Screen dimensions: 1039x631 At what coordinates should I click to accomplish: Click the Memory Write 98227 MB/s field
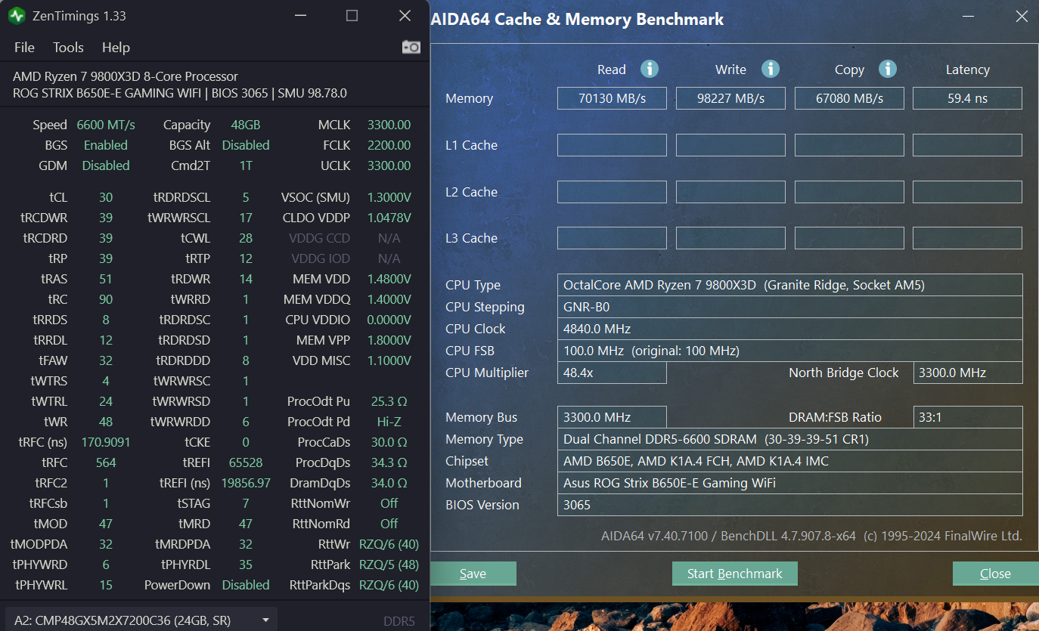[x=730, y=98]
